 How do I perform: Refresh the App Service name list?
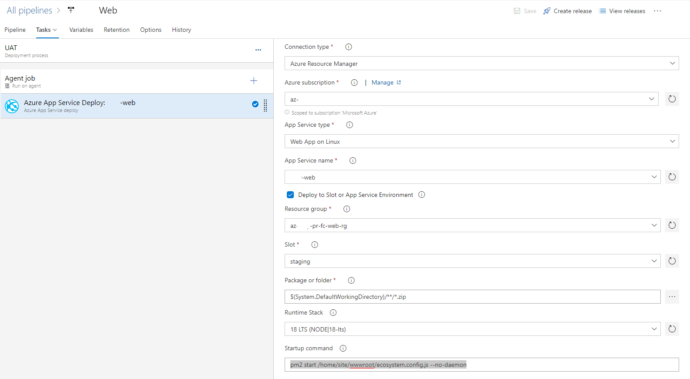[x=672, y=177]
